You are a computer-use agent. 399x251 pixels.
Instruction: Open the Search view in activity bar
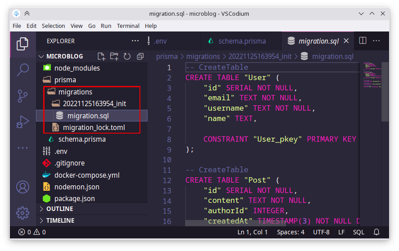[x=22, y=70]
